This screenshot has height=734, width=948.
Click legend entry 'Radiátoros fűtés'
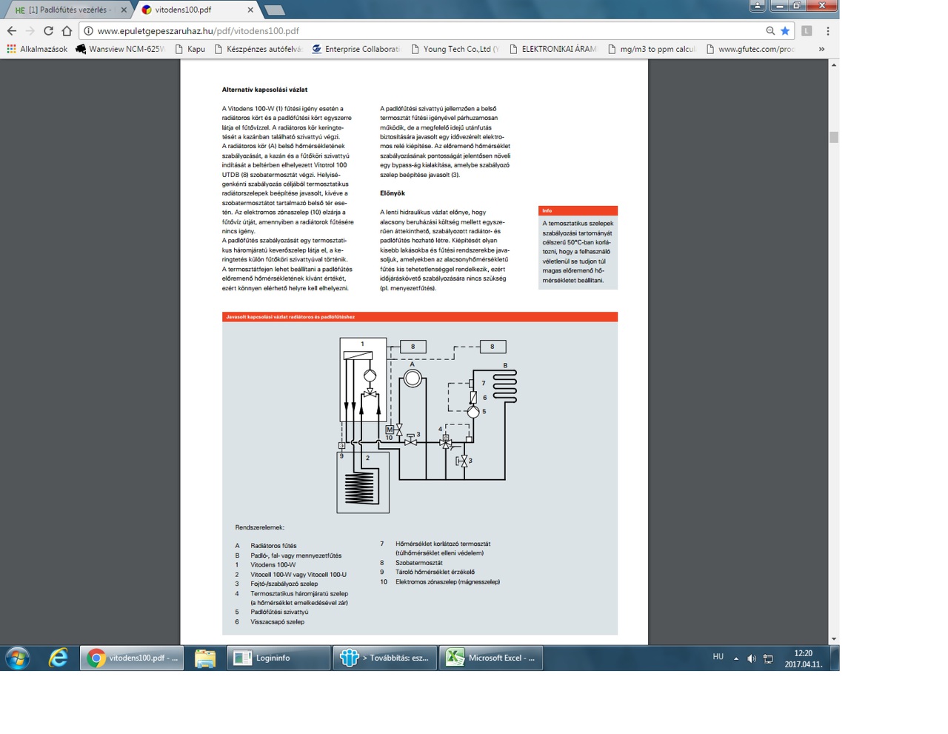[273, 546]
